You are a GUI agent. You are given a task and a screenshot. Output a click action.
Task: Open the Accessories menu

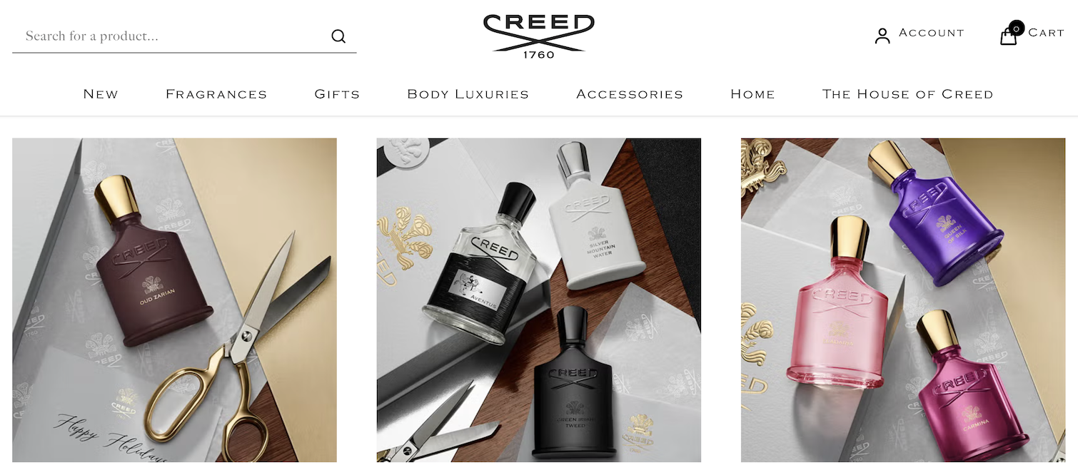click(630, 94)
